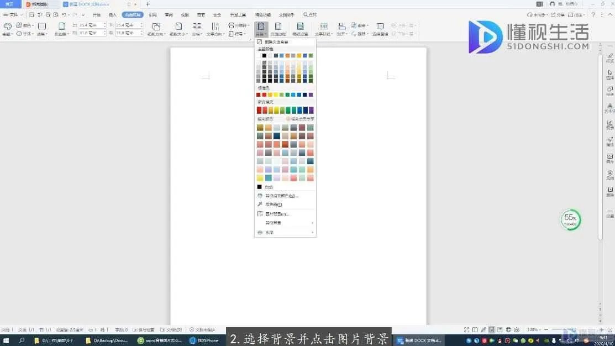Click the paper orientation icon
The width and height of the screenshot is (615, 346).
tap(156, 29)
